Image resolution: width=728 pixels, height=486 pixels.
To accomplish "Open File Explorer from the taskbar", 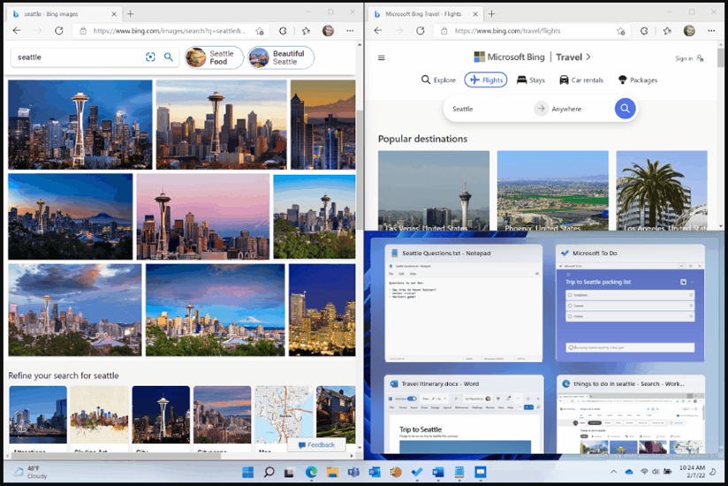I will pos(332,473).
